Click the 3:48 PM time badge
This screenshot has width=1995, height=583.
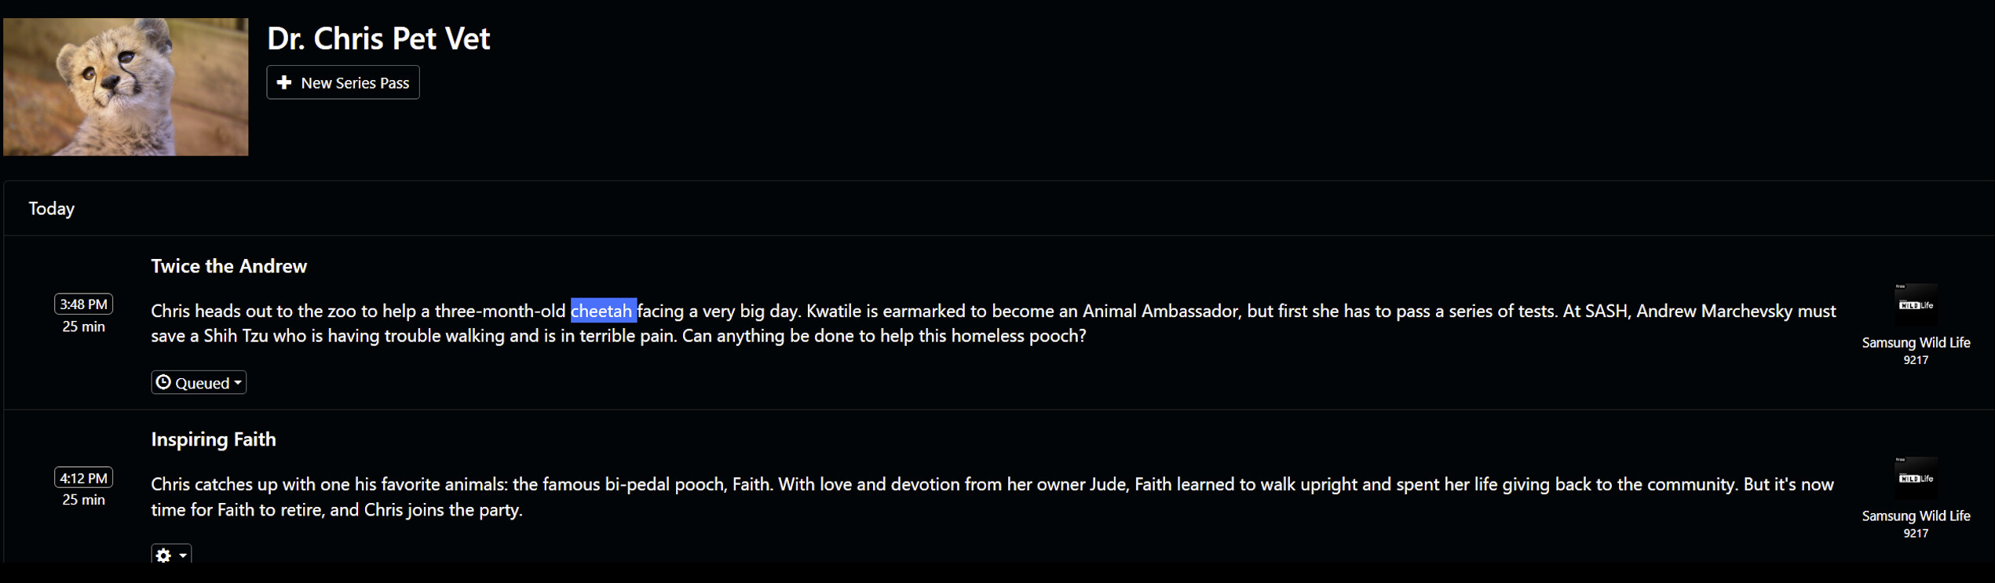click(x=83, y=304)
